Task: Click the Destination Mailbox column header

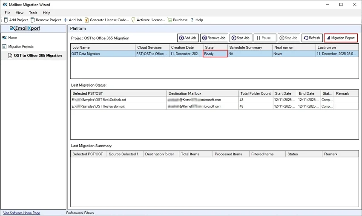Action: pyautogui.click(x=202, y=93)
